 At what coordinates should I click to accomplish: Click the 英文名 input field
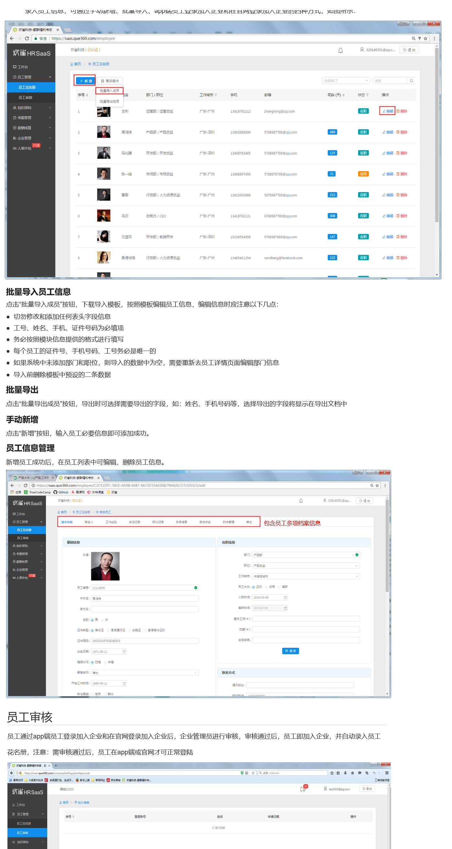(x=145, y=609)
